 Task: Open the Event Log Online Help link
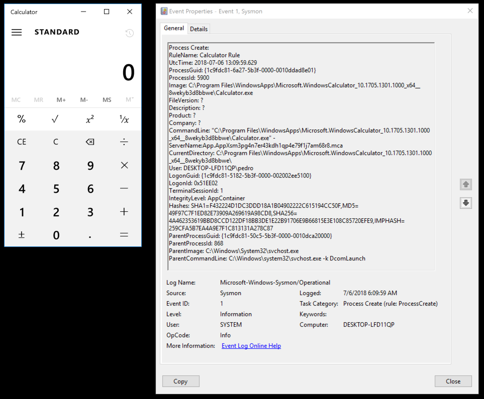pyautogui.click(x=251, y=346)
